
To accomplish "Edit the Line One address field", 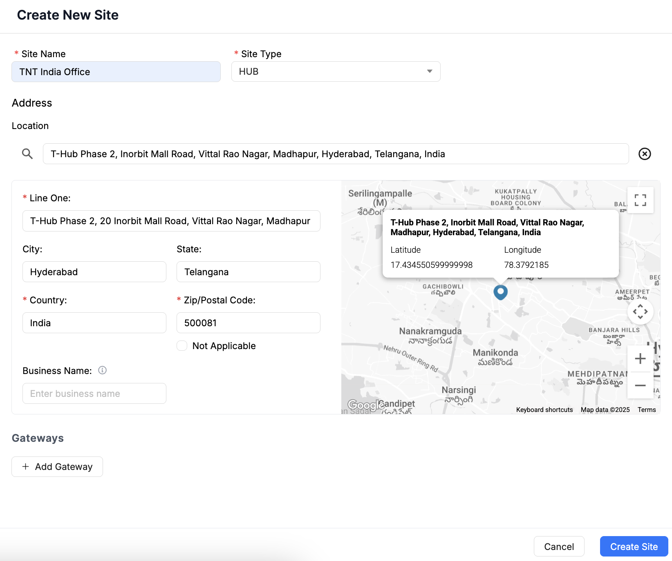I will click(x=171, y=221).
